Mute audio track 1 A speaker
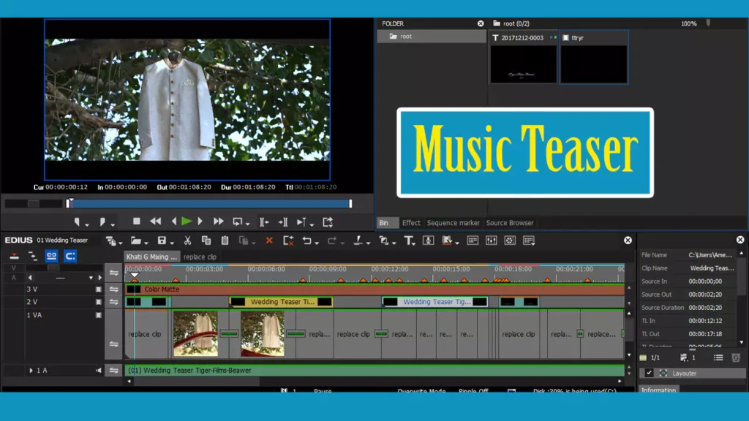 tap(99, 371)
